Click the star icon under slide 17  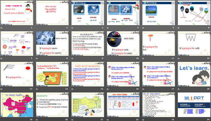click(x=143, y=89)
